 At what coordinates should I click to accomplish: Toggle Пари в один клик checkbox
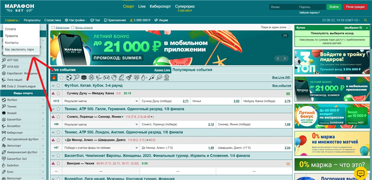[x=289, y=27]
